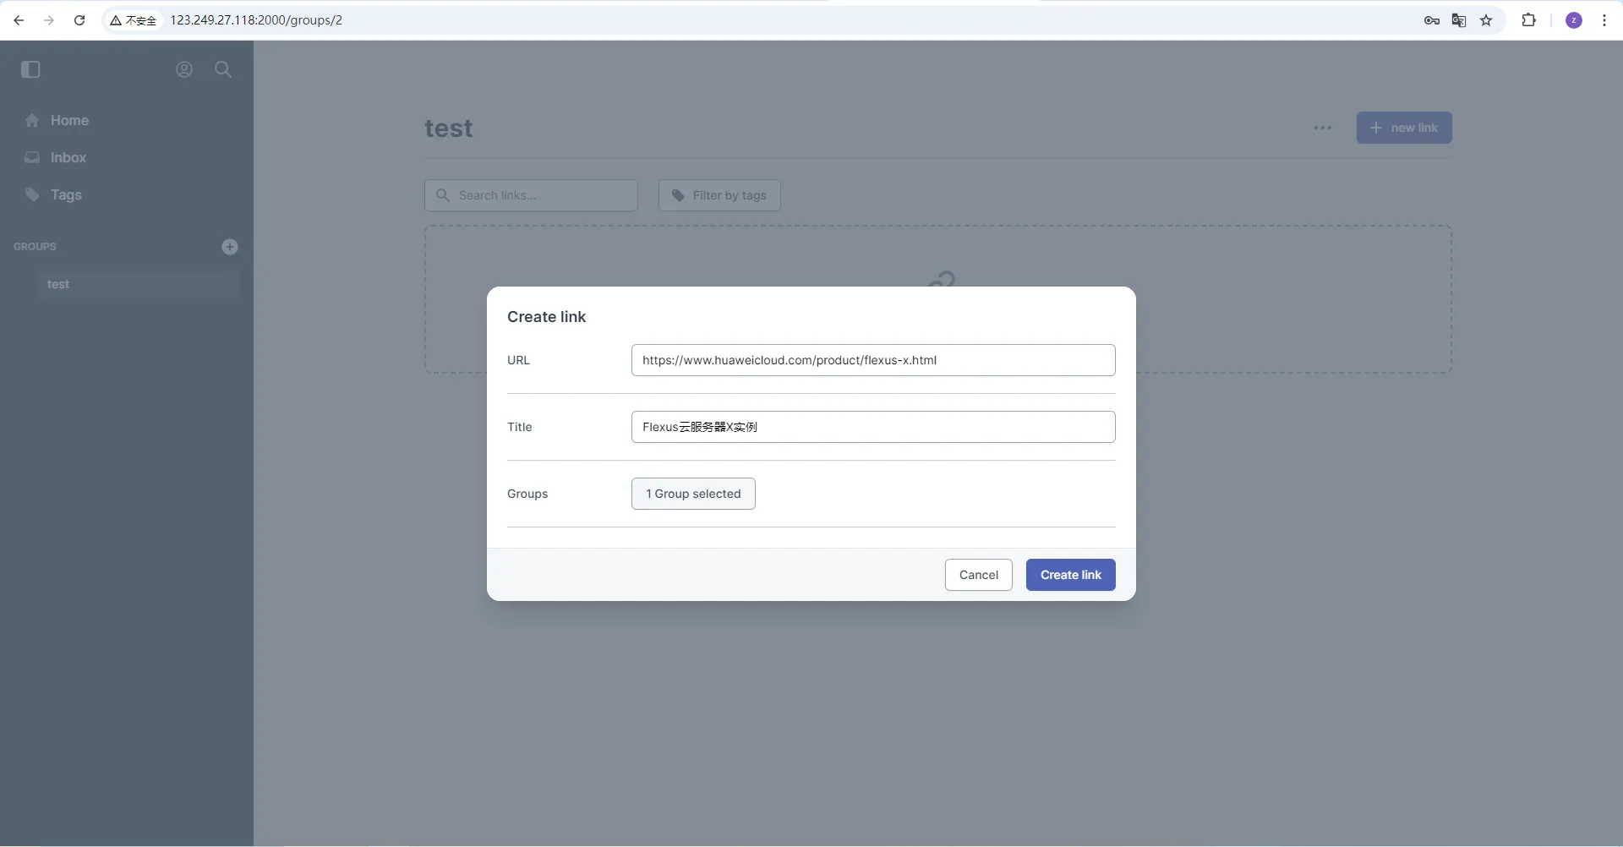
Task: Click the URL input field
Action: [x=872, y=360]
